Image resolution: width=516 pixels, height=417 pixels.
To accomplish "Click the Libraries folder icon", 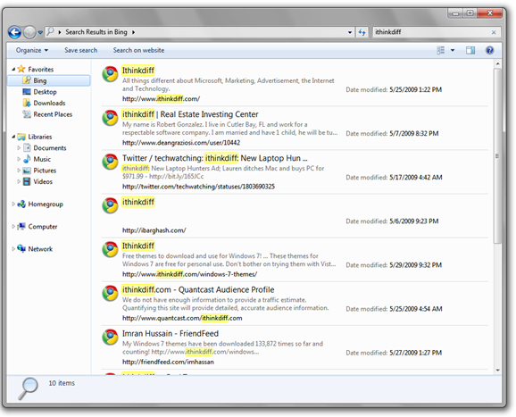I will tap(21, 137).
